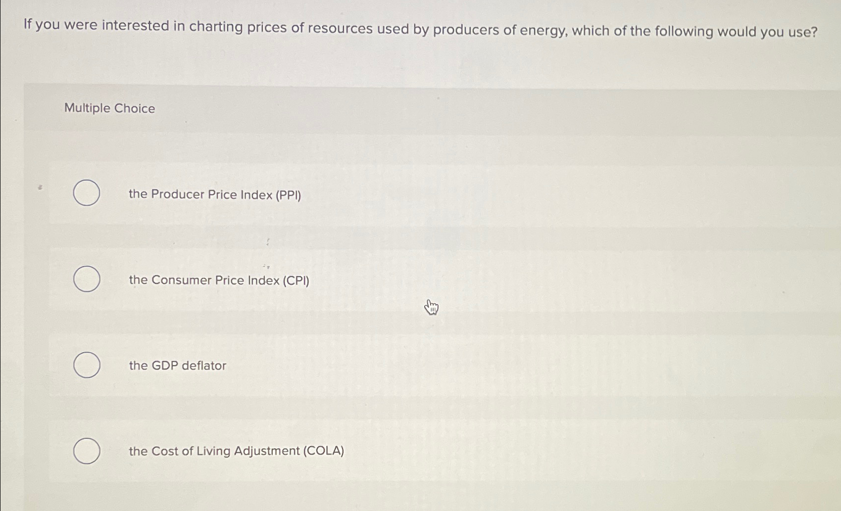Click the CPI answer text label
Image resolution: width=841 pixels, height=511 pixels.
click(x=219, y=280)
